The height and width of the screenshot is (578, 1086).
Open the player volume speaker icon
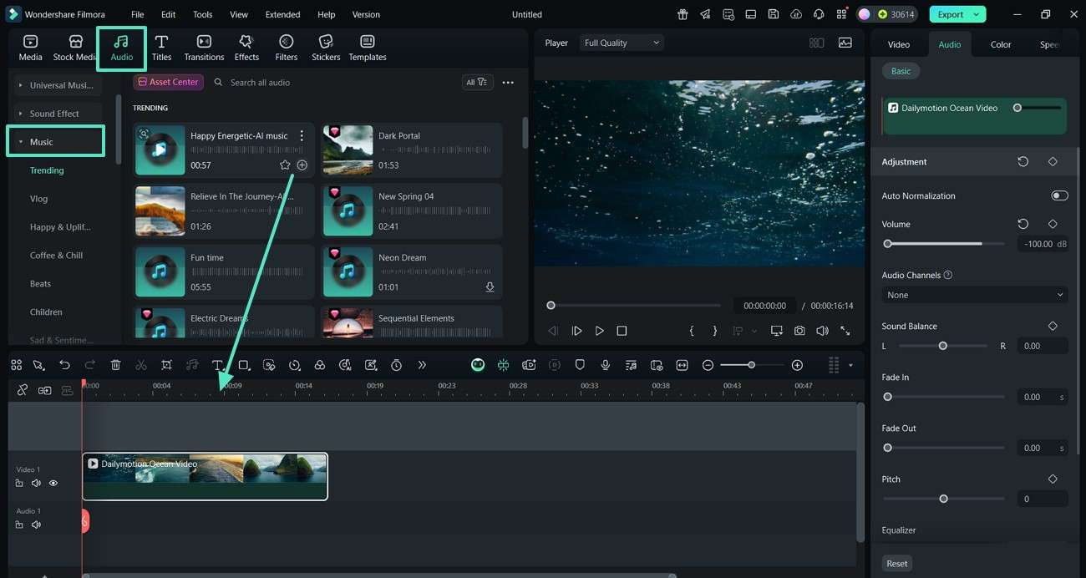click(822, 331)
